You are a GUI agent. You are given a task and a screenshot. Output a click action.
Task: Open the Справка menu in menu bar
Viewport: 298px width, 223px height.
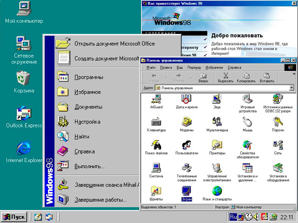235,67
